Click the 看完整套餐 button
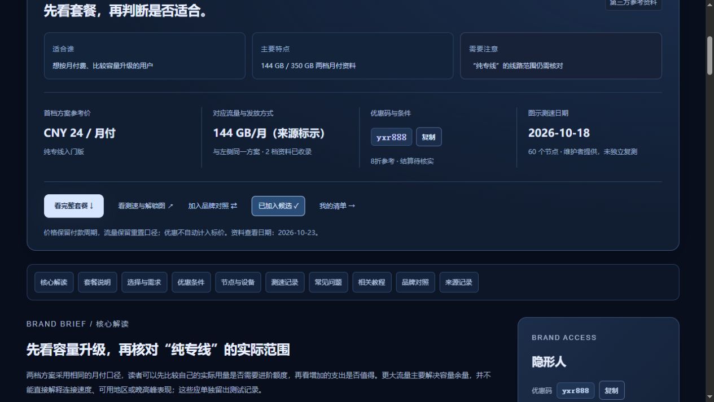 [x=74, y=206]
